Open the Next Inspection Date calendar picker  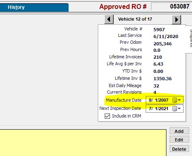point(175,109)
